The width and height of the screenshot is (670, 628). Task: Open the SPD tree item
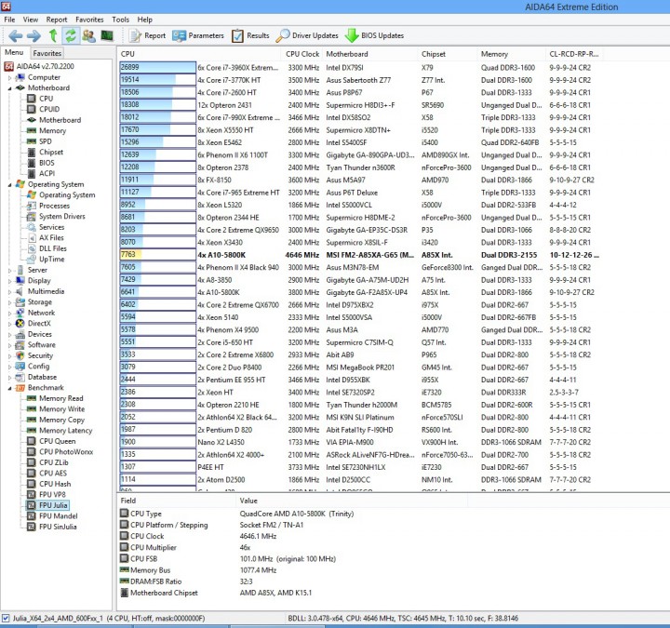coord(39,141)
